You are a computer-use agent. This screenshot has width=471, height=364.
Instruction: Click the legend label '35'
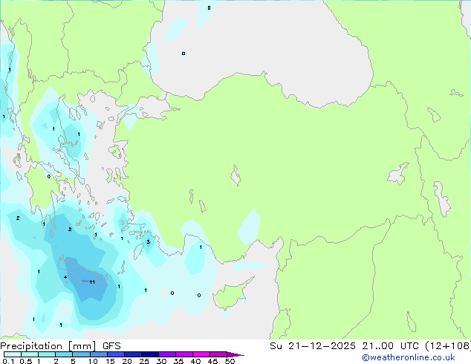178,361
